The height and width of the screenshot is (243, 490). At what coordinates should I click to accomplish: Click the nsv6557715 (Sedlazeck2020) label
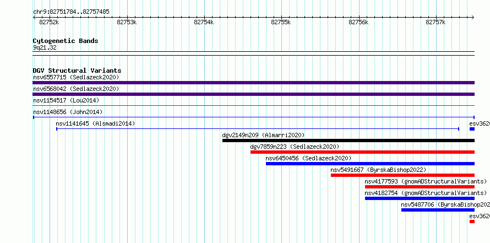click(76, 77)
